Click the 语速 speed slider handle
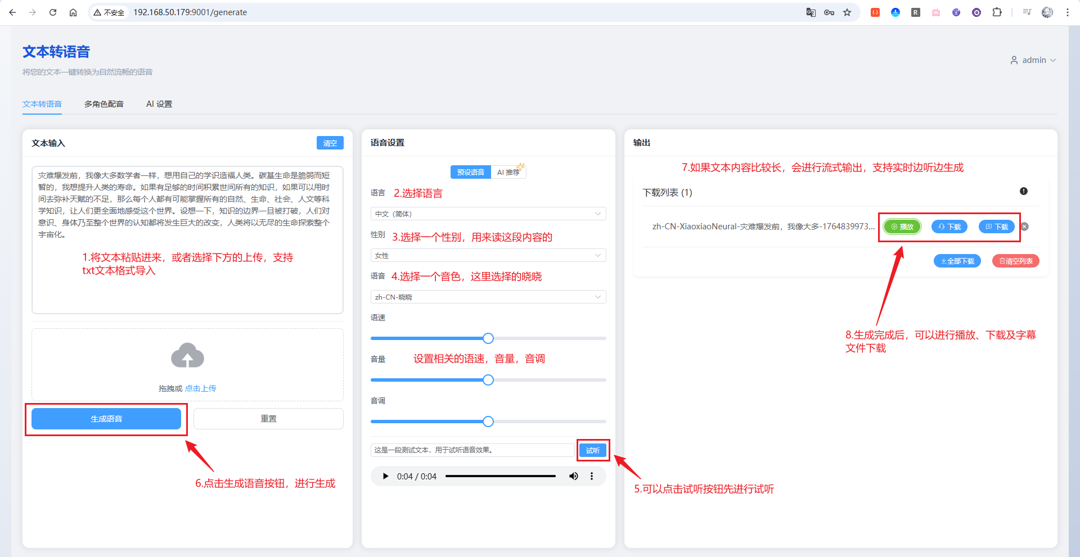1080x557 pixels. coord(488,338)
